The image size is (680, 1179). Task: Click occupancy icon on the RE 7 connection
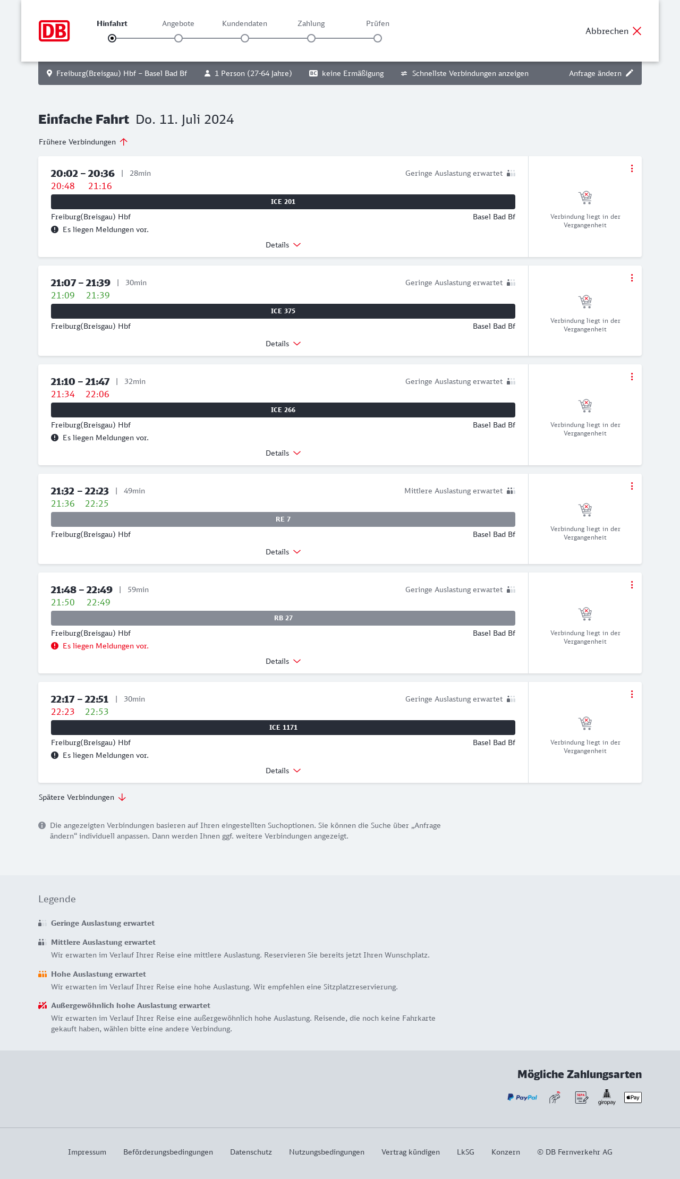[511, 491]
